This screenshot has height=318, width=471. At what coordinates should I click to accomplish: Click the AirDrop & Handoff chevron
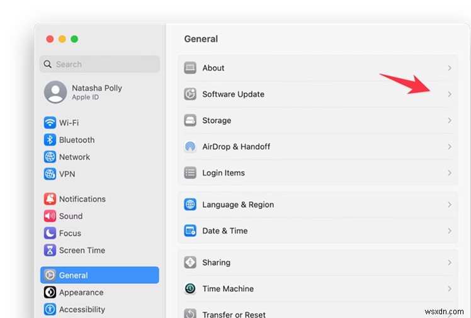pyautogui.click(x=450, y=147)
